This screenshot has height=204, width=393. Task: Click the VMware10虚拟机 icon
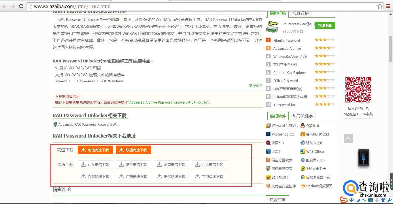point(268,125)
